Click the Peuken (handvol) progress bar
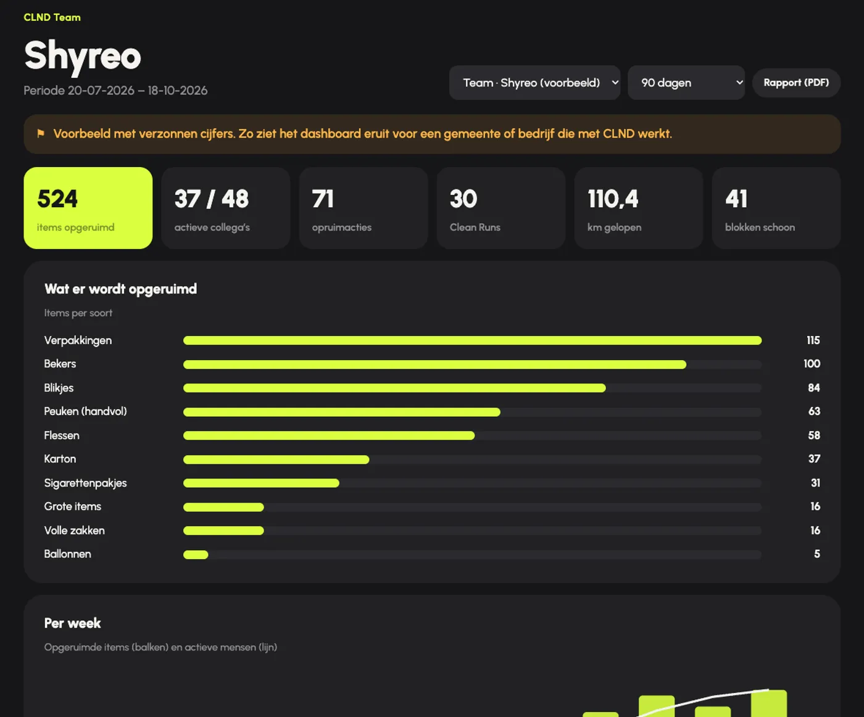The image size is (864, 717). [472, 412]
